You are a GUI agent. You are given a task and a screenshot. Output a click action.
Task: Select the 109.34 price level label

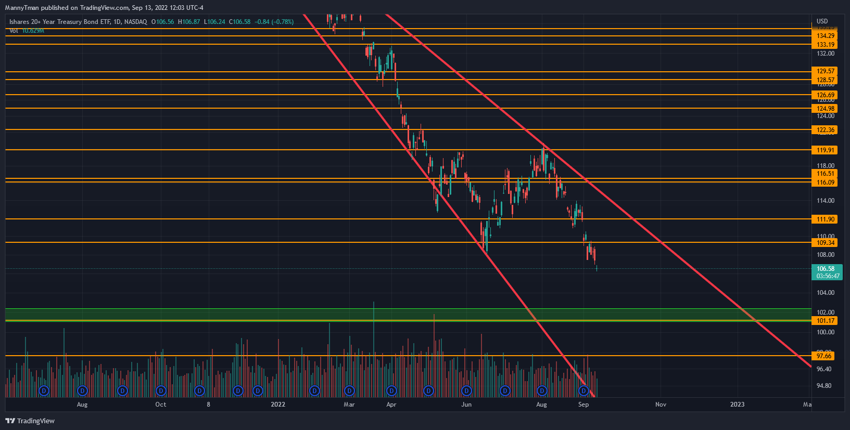coord(825,243)
